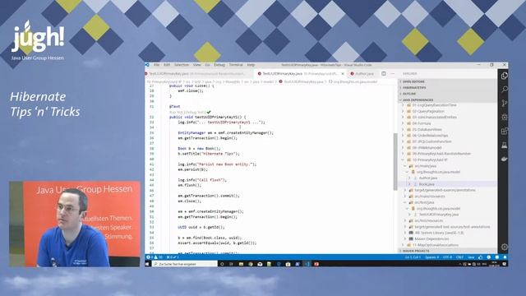Click the red app icon in taskbar
The height and width of the screenshot is (296, 526).
(x=316, y=264)
